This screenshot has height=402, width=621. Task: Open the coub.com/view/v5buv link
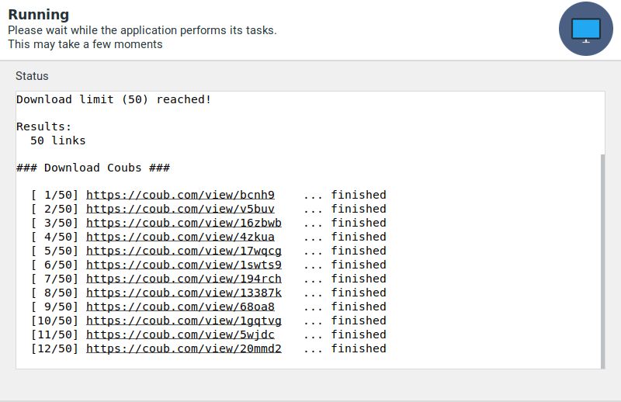pyautogui.click(x=180, y=209)
